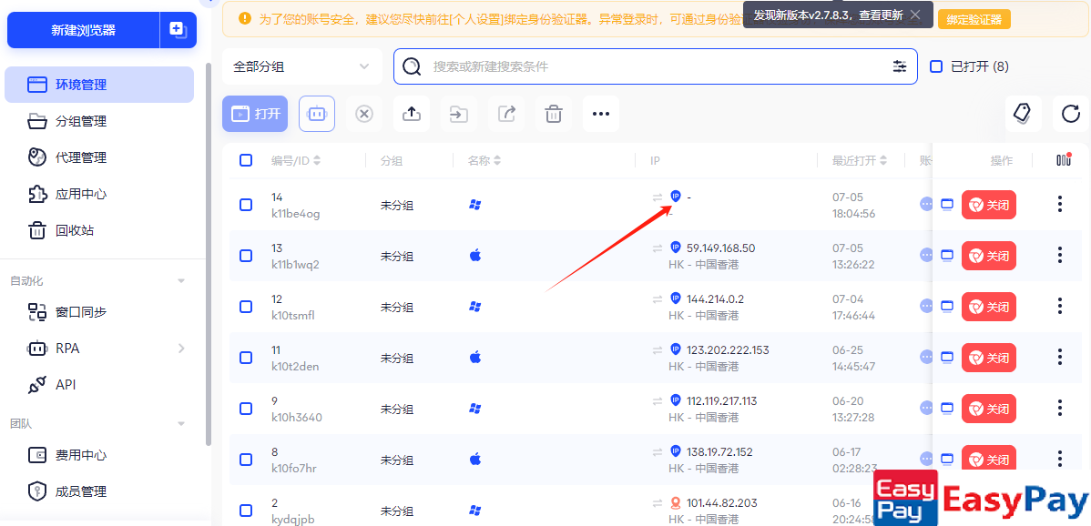1091x526 pixels.
Task: Toggle the 已打开 (8) checkbox
Action: pos(936,66)
